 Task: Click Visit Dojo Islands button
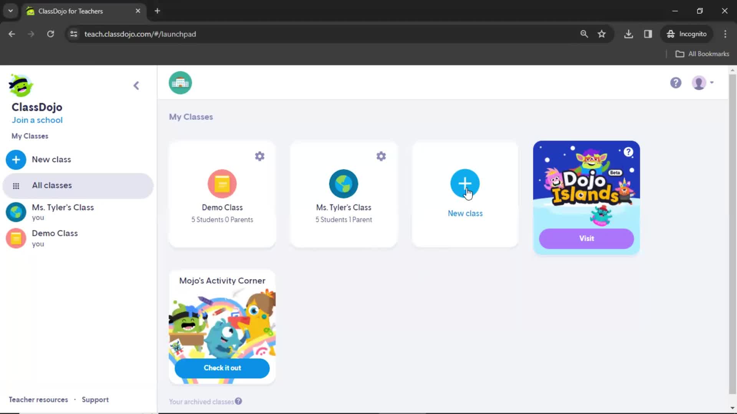click(x=586, y=238)
